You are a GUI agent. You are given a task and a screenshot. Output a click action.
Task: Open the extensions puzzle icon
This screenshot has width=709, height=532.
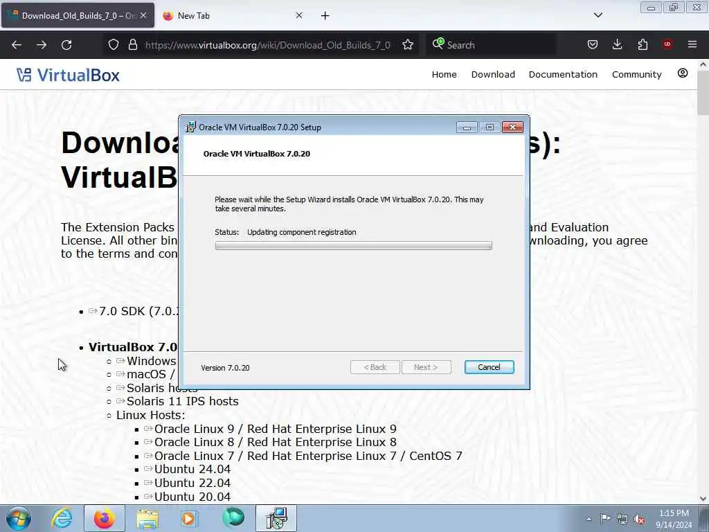click(x=643, y=45)
